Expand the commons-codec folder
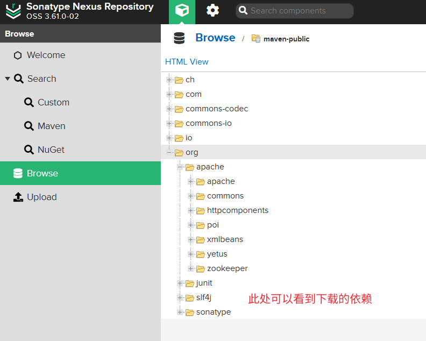 point(170,109)
